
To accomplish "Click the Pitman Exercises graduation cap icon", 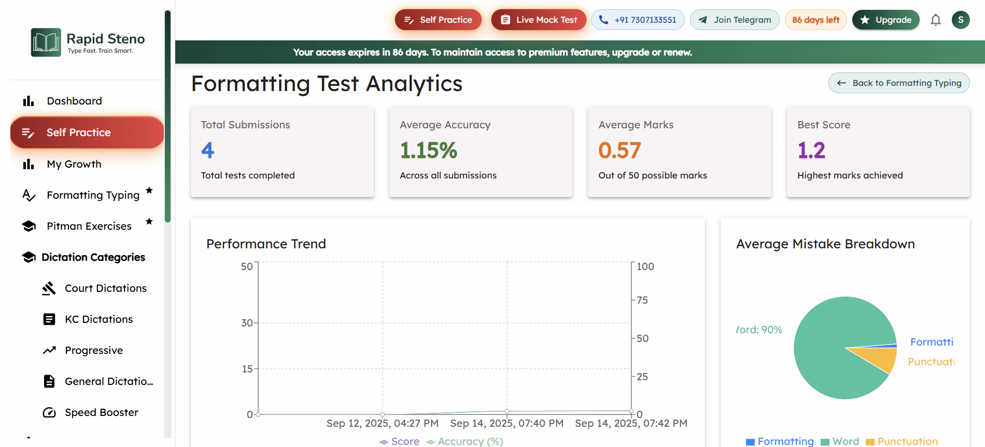I will (x=29, y=226).
